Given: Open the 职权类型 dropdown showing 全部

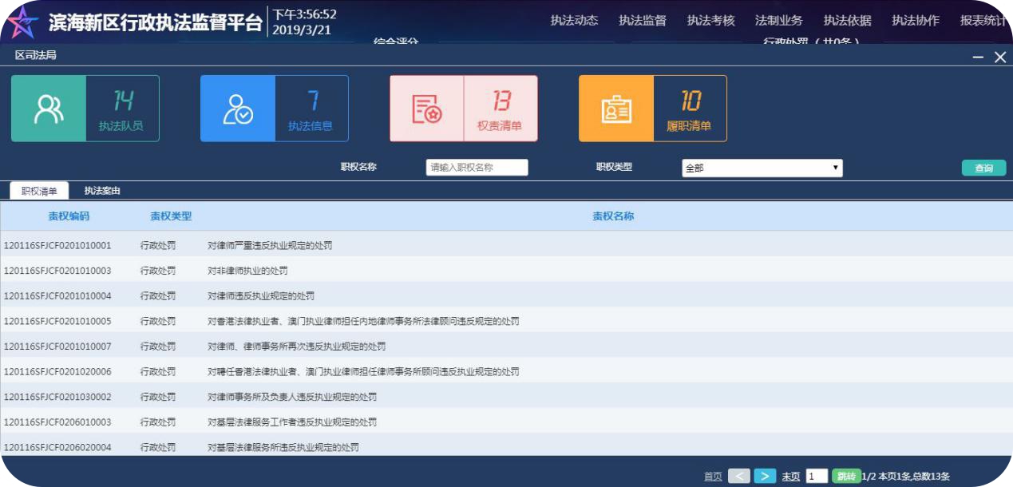Looking at the screenshot, I should click(x=762, y=167).
